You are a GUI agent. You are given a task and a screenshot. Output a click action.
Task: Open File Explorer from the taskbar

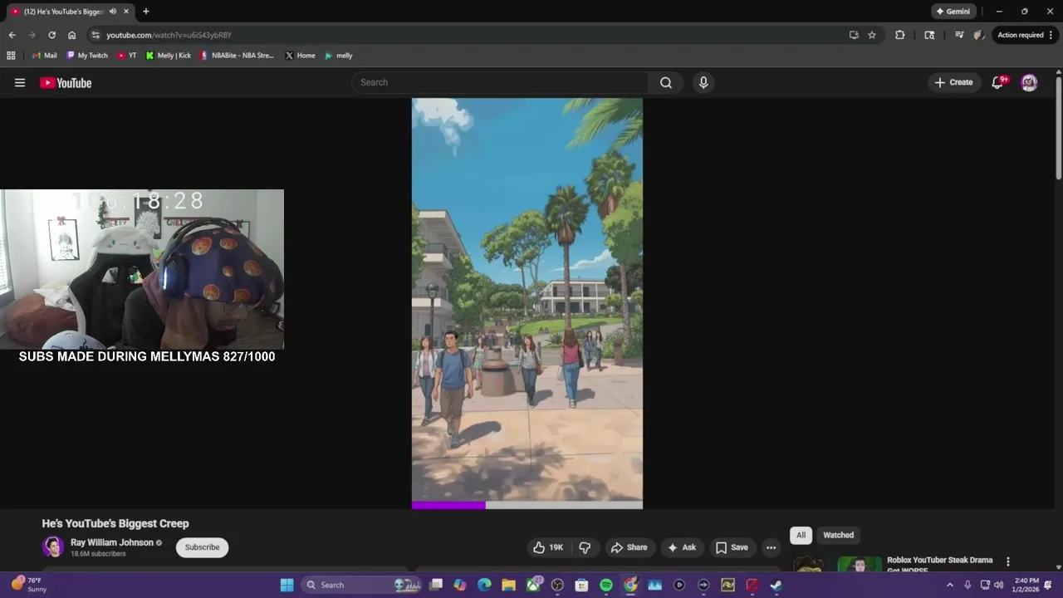coord(508,585)
